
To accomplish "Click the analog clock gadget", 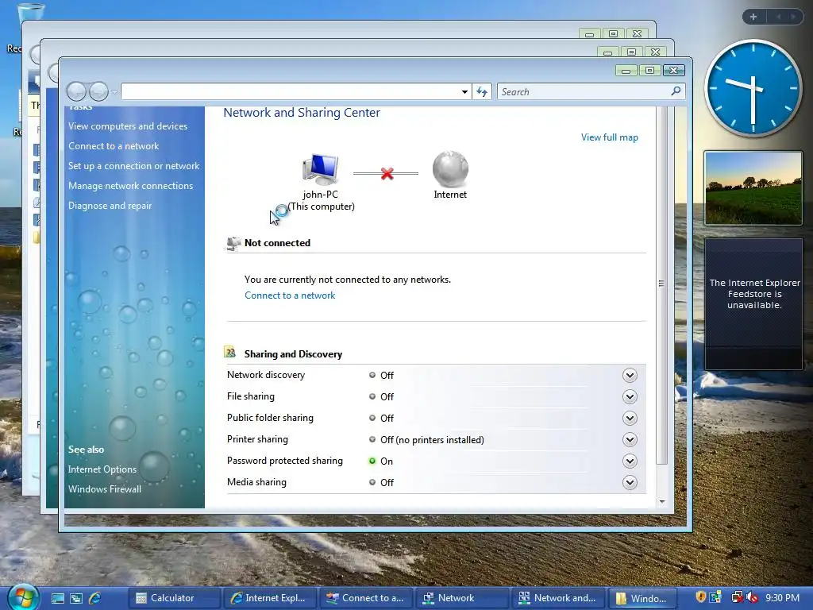I will tap(753, 88).
